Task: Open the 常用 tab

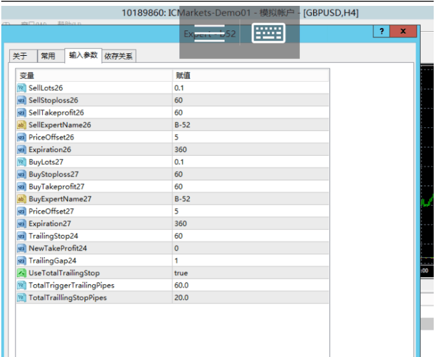Action: (49, 56)
